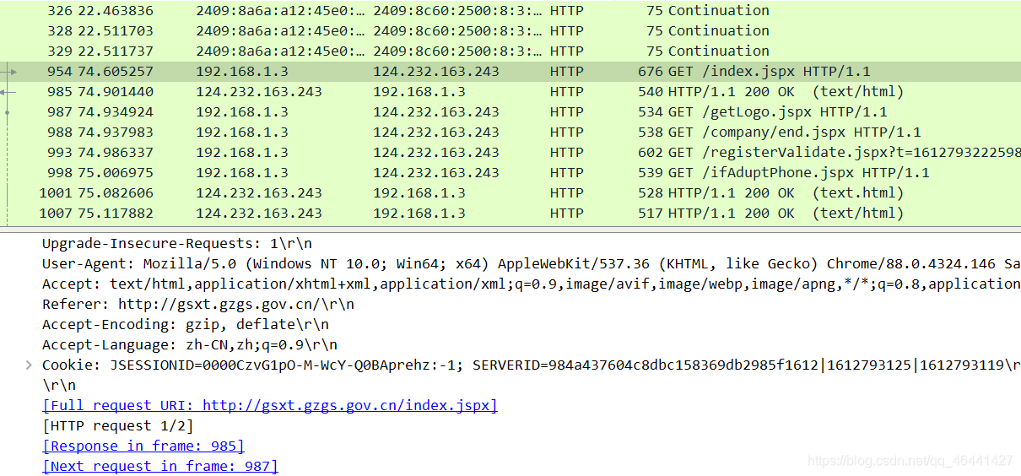Select packet 993 GET /registerValidate.jspx
Image resolution: width=1021 pixels, height=476 pixels.
511,153
